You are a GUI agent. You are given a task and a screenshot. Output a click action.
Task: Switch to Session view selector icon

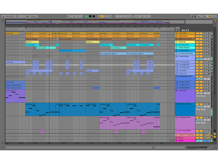click(x=215, y=24)
